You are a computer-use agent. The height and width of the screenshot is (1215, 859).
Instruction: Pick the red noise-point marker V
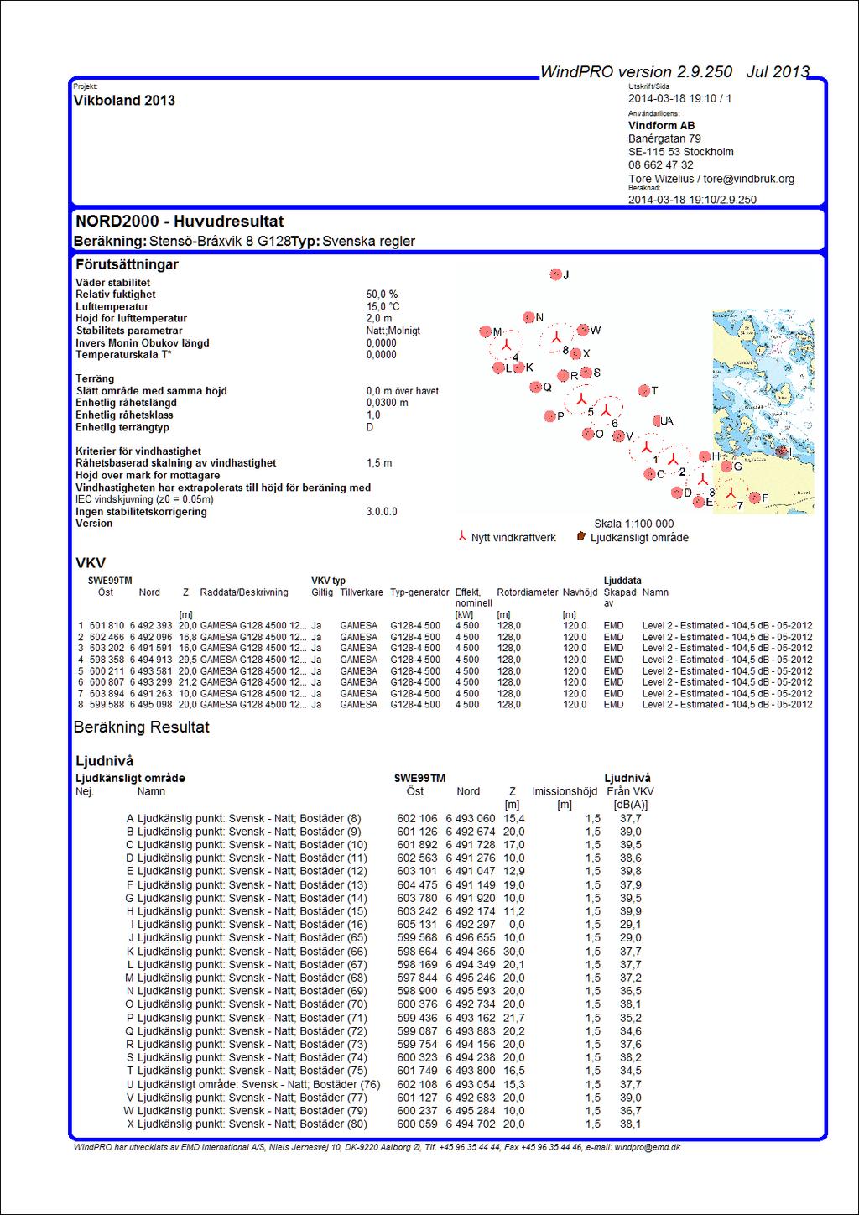coord(618,436)
